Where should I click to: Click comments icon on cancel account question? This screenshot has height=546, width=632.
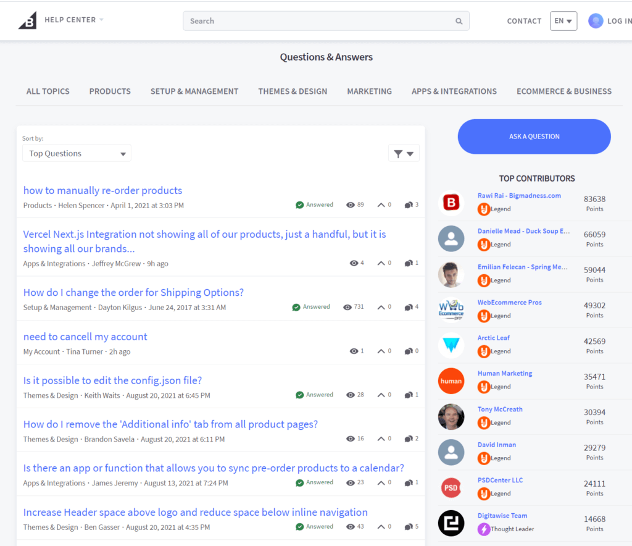409,351
